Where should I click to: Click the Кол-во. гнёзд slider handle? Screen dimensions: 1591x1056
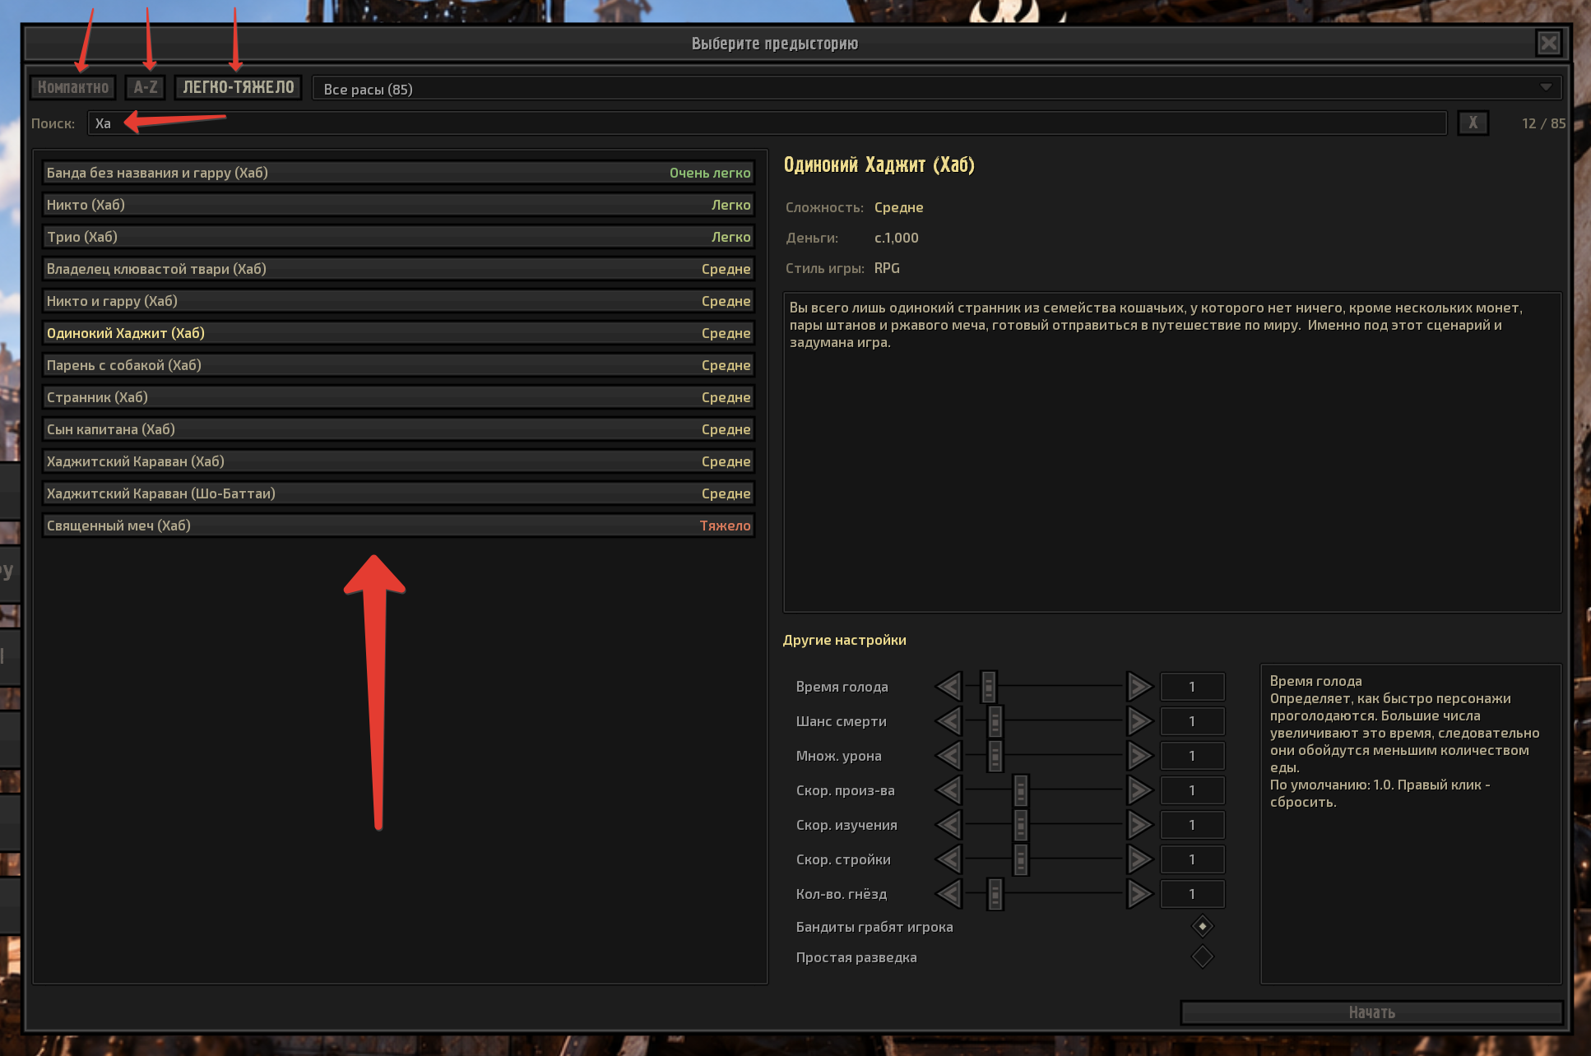995,894
